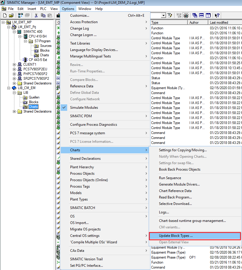Open the File menu
This screenshot has width=242, height=270.
point(11,9)
